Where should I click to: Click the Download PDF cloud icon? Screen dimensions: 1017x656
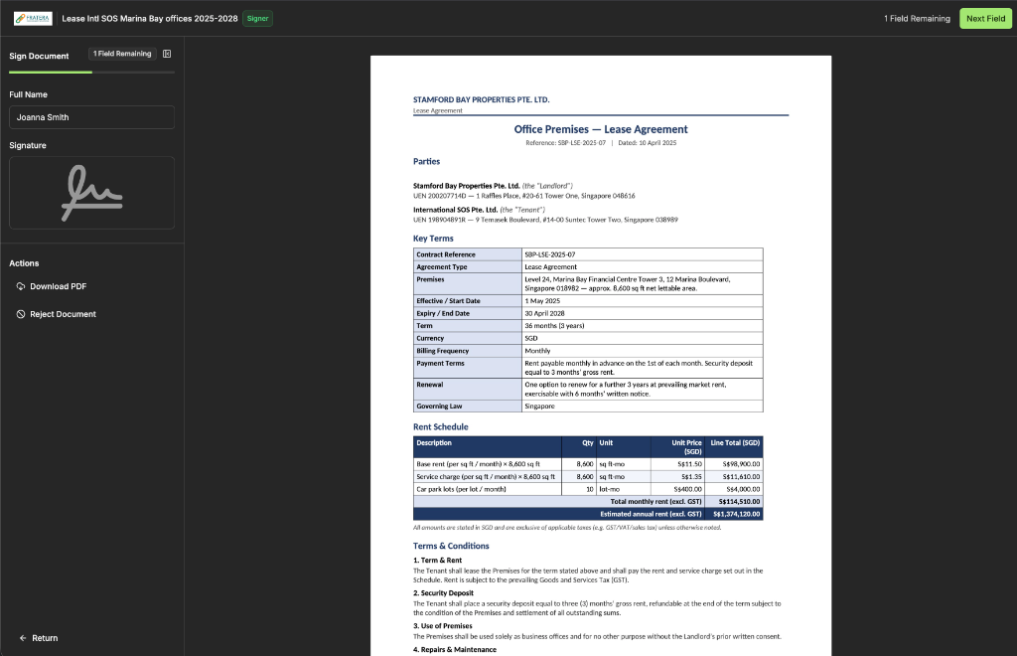(x=21, y=286)
